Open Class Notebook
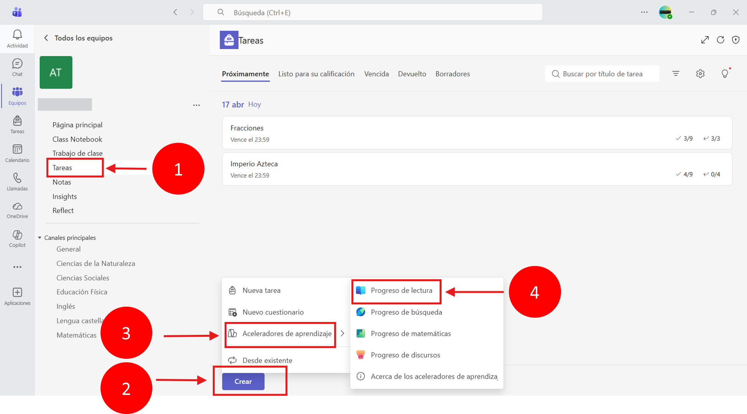 pyautogui.click(x=77, y=139)
